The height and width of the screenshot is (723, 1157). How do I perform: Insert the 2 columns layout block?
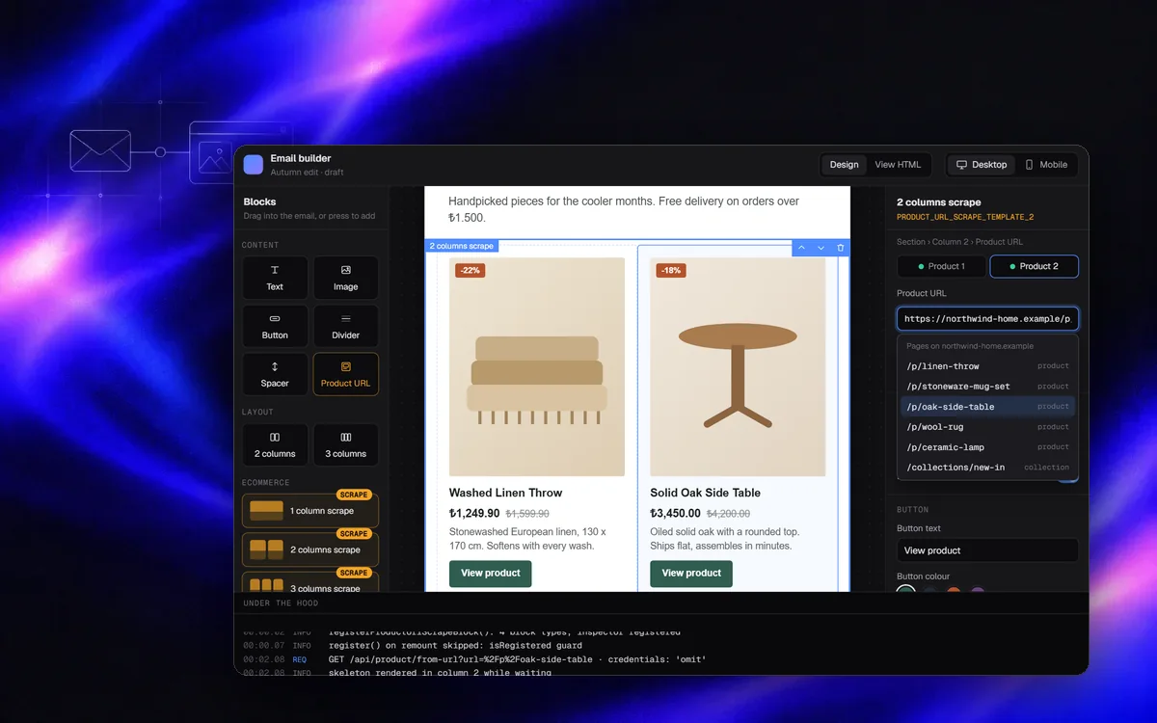coord(275,445)
